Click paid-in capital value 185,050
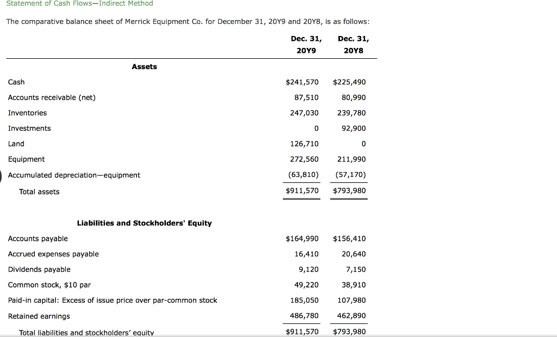This screenshot has height=337, width=557. point(304,301)
